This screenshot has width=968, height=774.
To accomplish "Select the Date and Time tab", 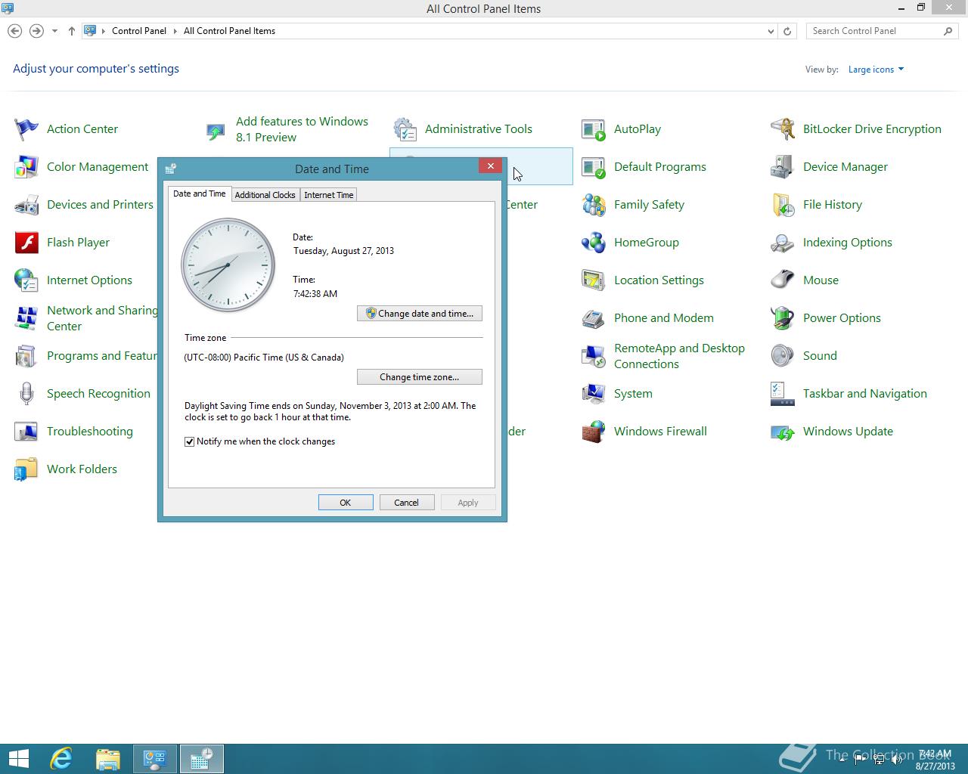I will coord(199,193).
